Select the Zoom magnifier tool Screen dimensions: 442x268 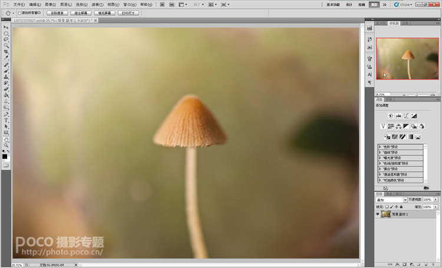click(x=6, y=145)
